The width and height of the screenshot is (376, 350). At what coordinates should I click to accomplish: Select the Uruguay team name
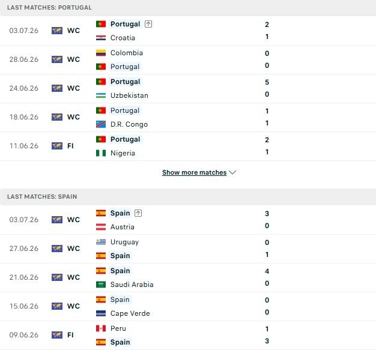tap(124, 242)
